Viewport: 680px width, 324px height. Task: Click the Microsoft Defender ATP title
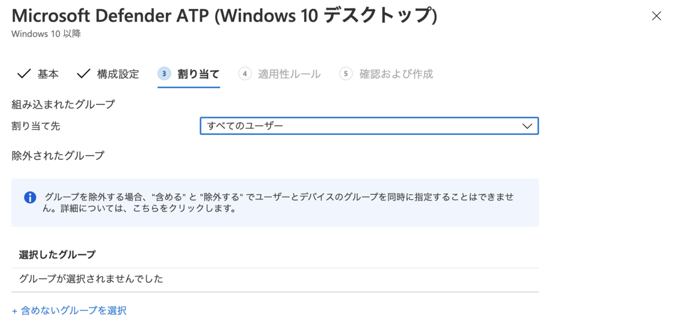coord(224,15)
